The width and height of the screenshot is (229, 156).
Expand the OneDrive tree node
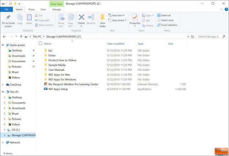click(3, 85)
